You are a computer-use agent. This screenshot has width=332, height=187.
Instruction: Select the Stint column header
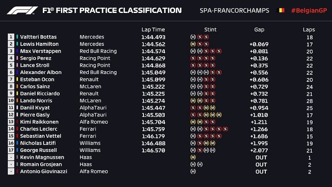(210, 29)
